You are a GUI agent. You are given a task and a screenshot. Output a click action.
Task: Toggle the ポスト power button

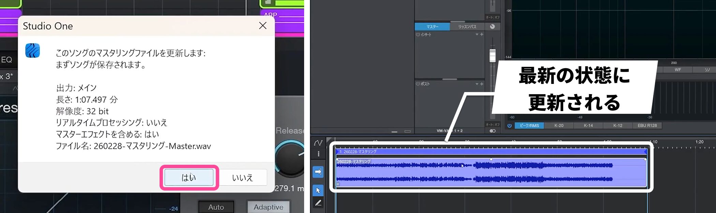418,84
